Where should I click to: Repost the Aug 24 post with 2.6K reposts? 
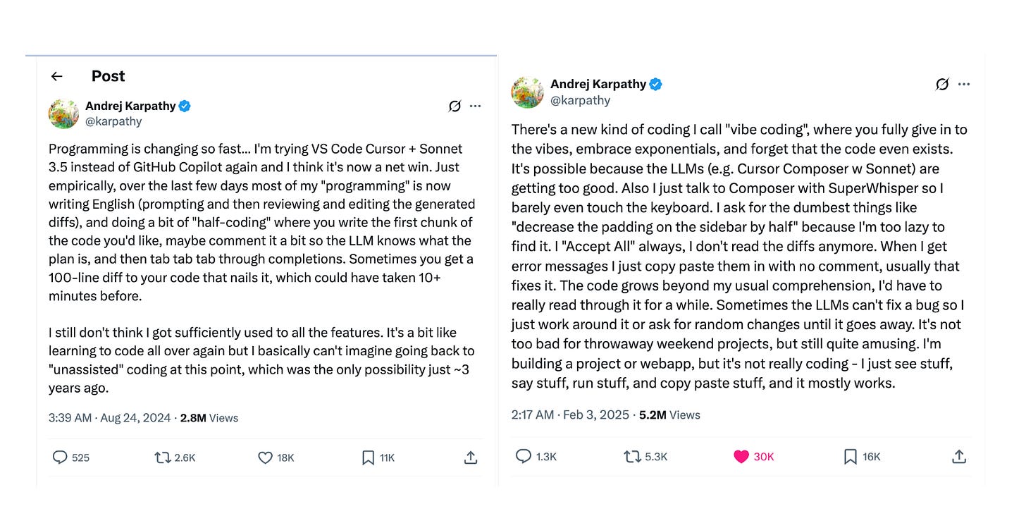163,458
